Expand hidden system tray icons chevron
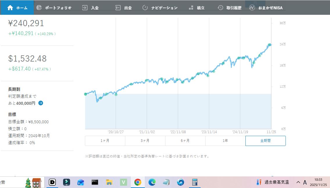The width and height of the screenshot is (330, 188). (298, 182)
